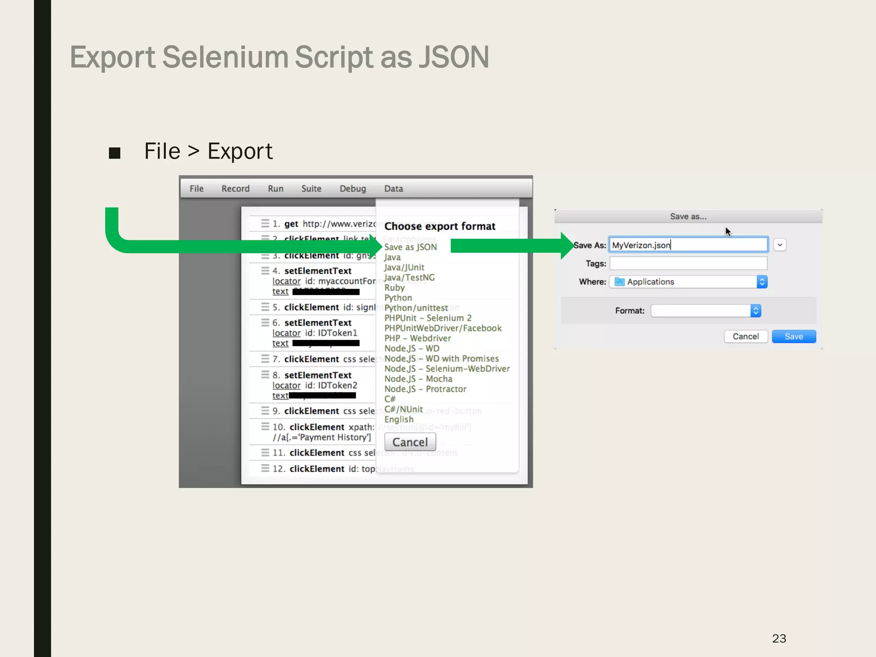
Task: Click the Applications folder icon
Action: 619,281
